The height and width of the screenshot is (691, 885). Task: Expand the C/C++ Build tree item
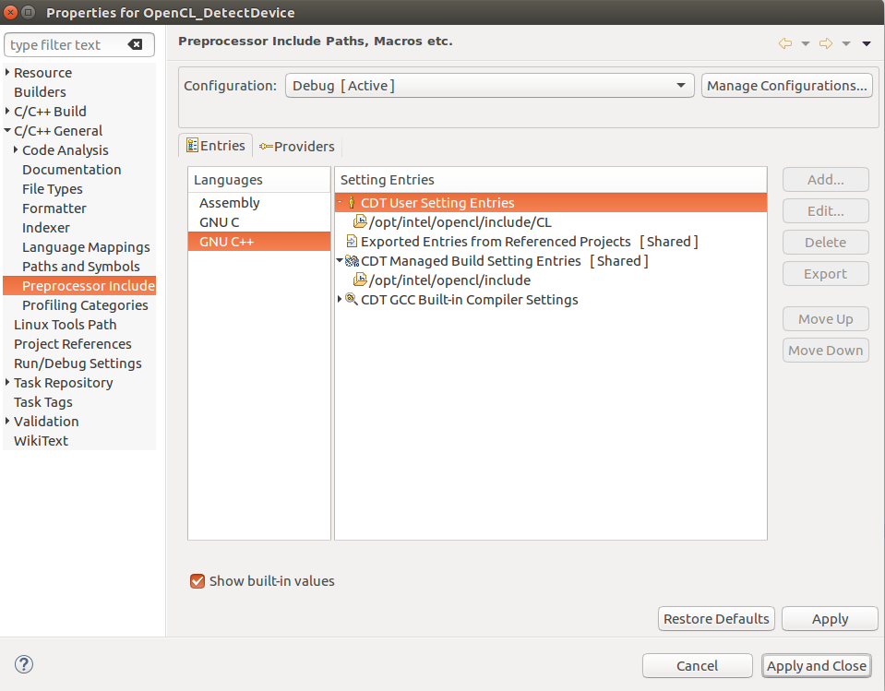coord(8,112)
